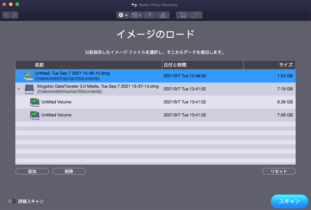Sort by the 日付と時間 column header
311x210 pixels.
point(203,65)
